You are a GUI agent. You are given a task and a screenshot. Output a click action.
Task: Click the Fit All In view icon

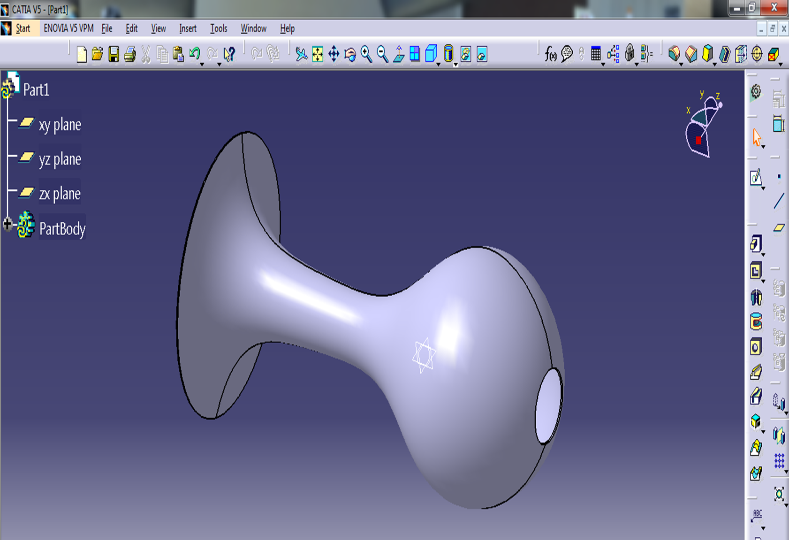tap(318, 54)
